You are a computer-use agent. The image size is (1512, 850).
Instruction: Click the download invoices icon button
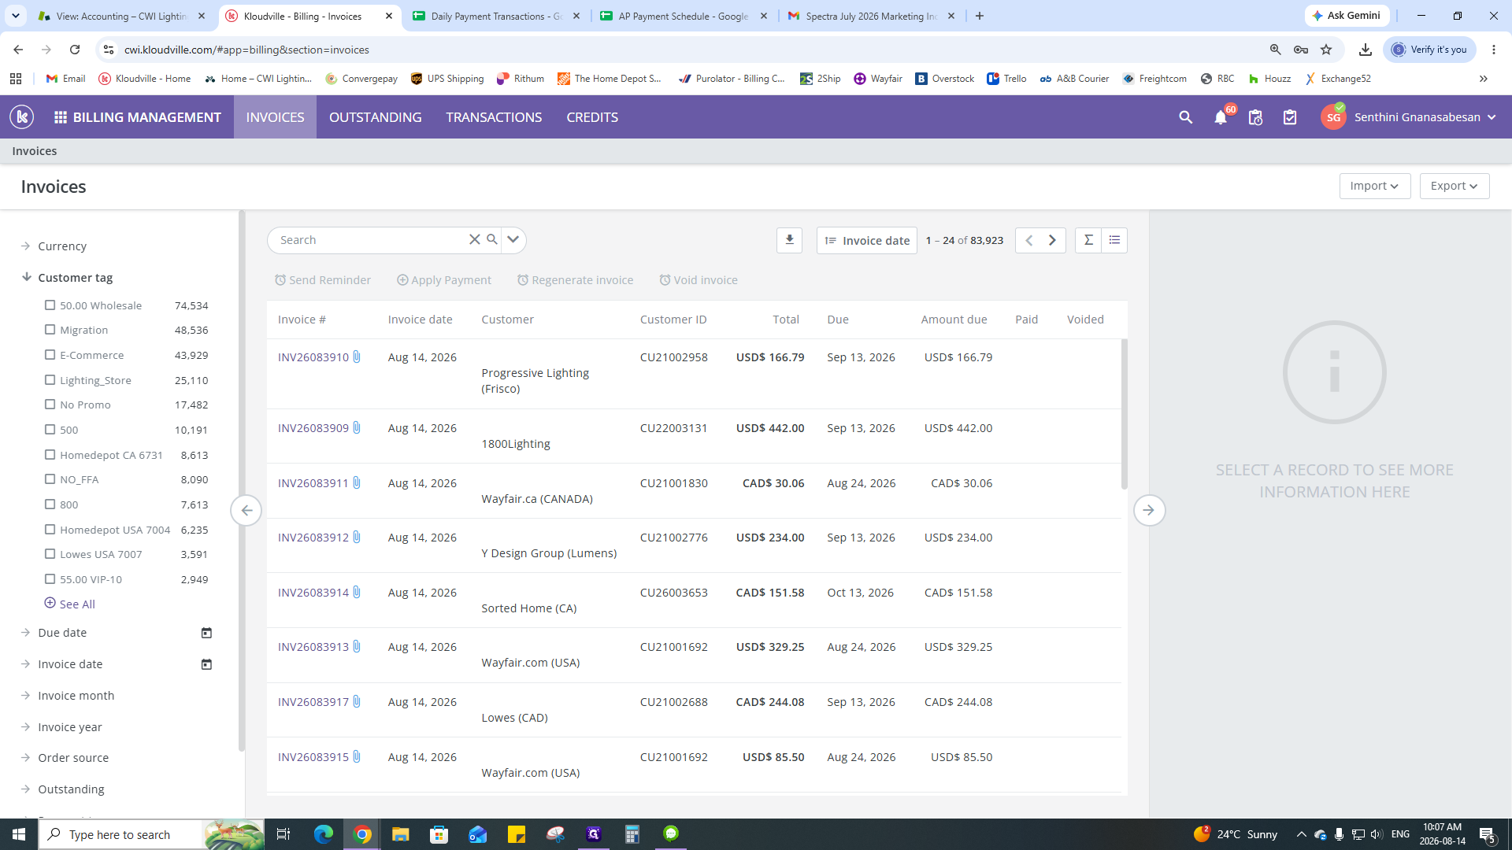[789, 240]
